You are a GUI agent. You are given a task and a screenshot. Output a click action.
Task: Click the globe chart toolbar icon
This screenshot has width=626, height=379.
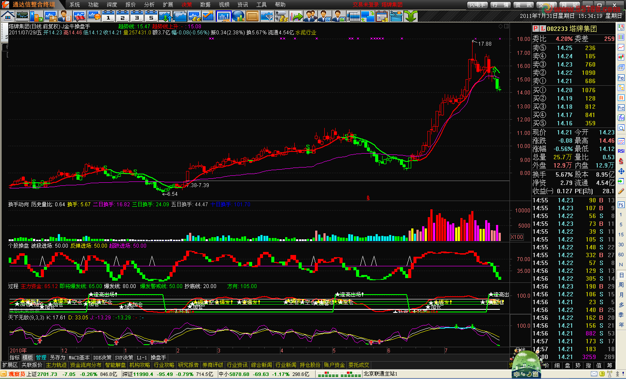point(238,17)
